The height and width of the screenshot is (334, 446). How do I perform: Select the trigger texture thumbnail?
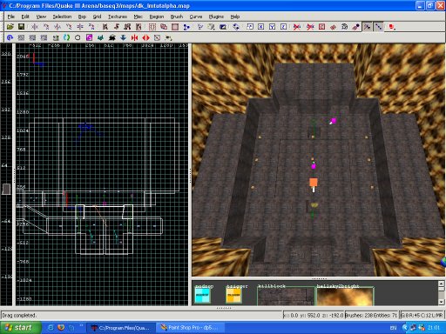click(x=233, y=296)
